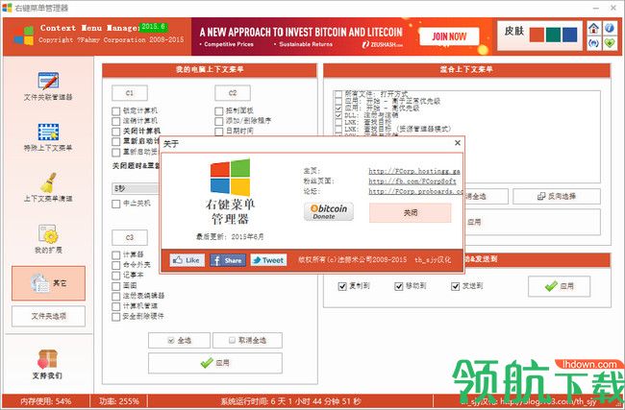Open 文件夹选项 in the sidebar
Viewport: 625px width, 410px height.
click(48, 316)
